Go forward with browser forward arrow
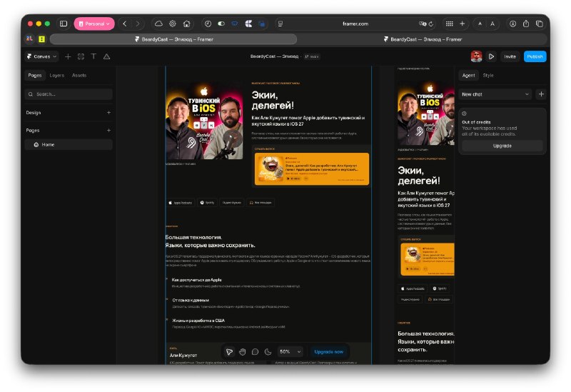The image size is (571, 392). pos(138,24)
